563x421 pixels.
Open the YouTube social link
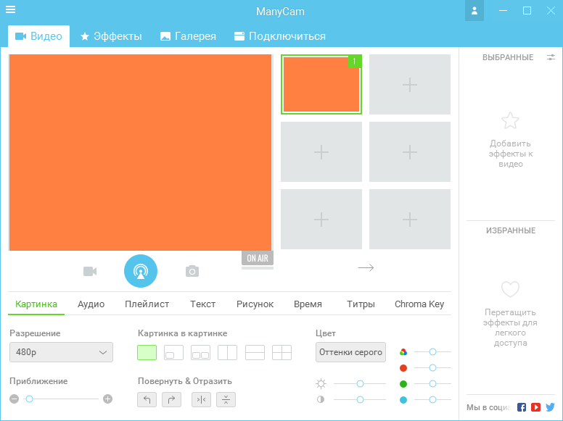point(535,407)
